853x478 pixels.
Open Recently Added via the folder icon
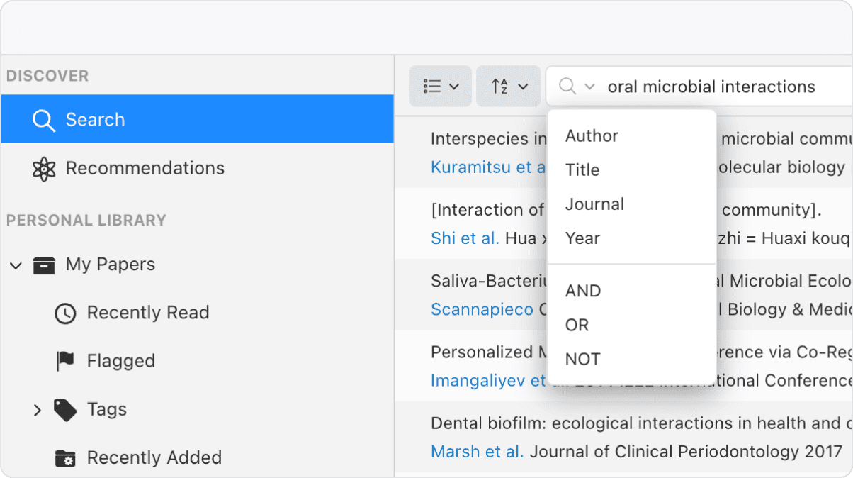click(64, 457)
